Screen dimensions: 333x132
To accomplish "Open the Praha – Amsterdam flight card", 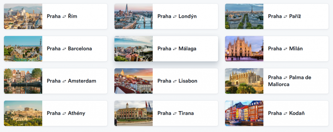I will point(56,81).
